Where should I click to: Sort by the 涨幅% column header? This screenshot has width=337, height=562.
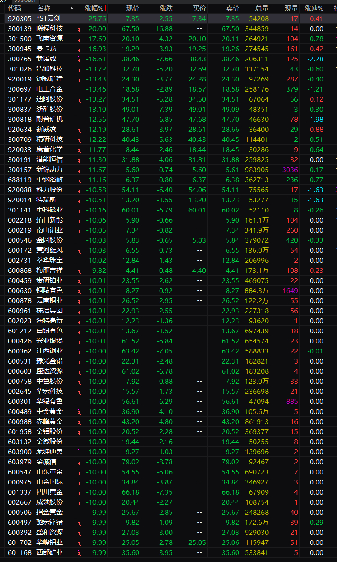tap(96, 8)
